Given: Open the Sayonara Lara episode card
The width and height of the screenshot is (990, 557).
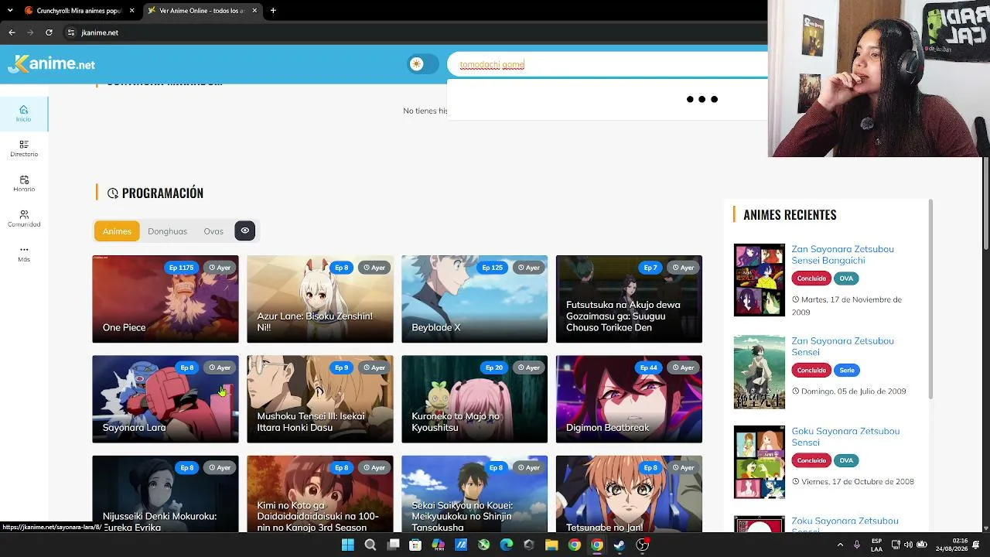Looking at the screenshot, I should click(x=166, y=399).
